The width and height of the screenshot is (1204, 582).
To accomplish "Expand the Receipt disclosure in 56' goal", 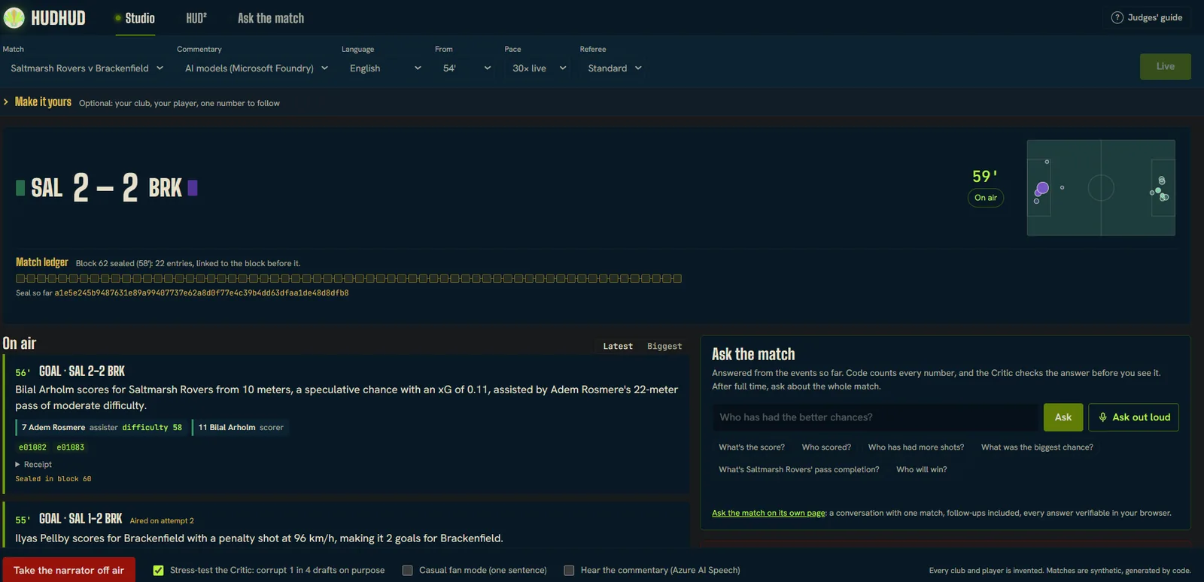I will point(34,465).
